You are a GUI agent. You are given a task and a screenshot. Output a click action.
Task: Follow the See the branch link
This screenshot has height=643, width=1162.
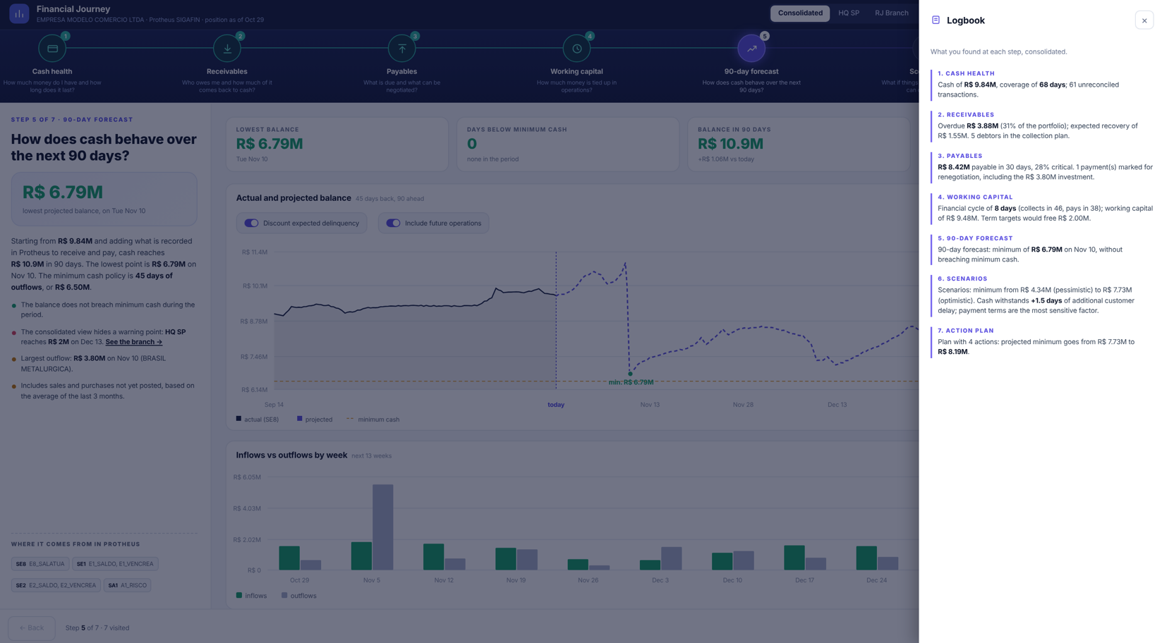134,342
